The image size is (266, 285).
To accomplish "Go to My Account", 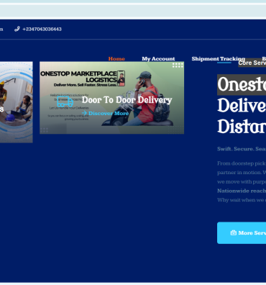I will click(x=158, y=58).
